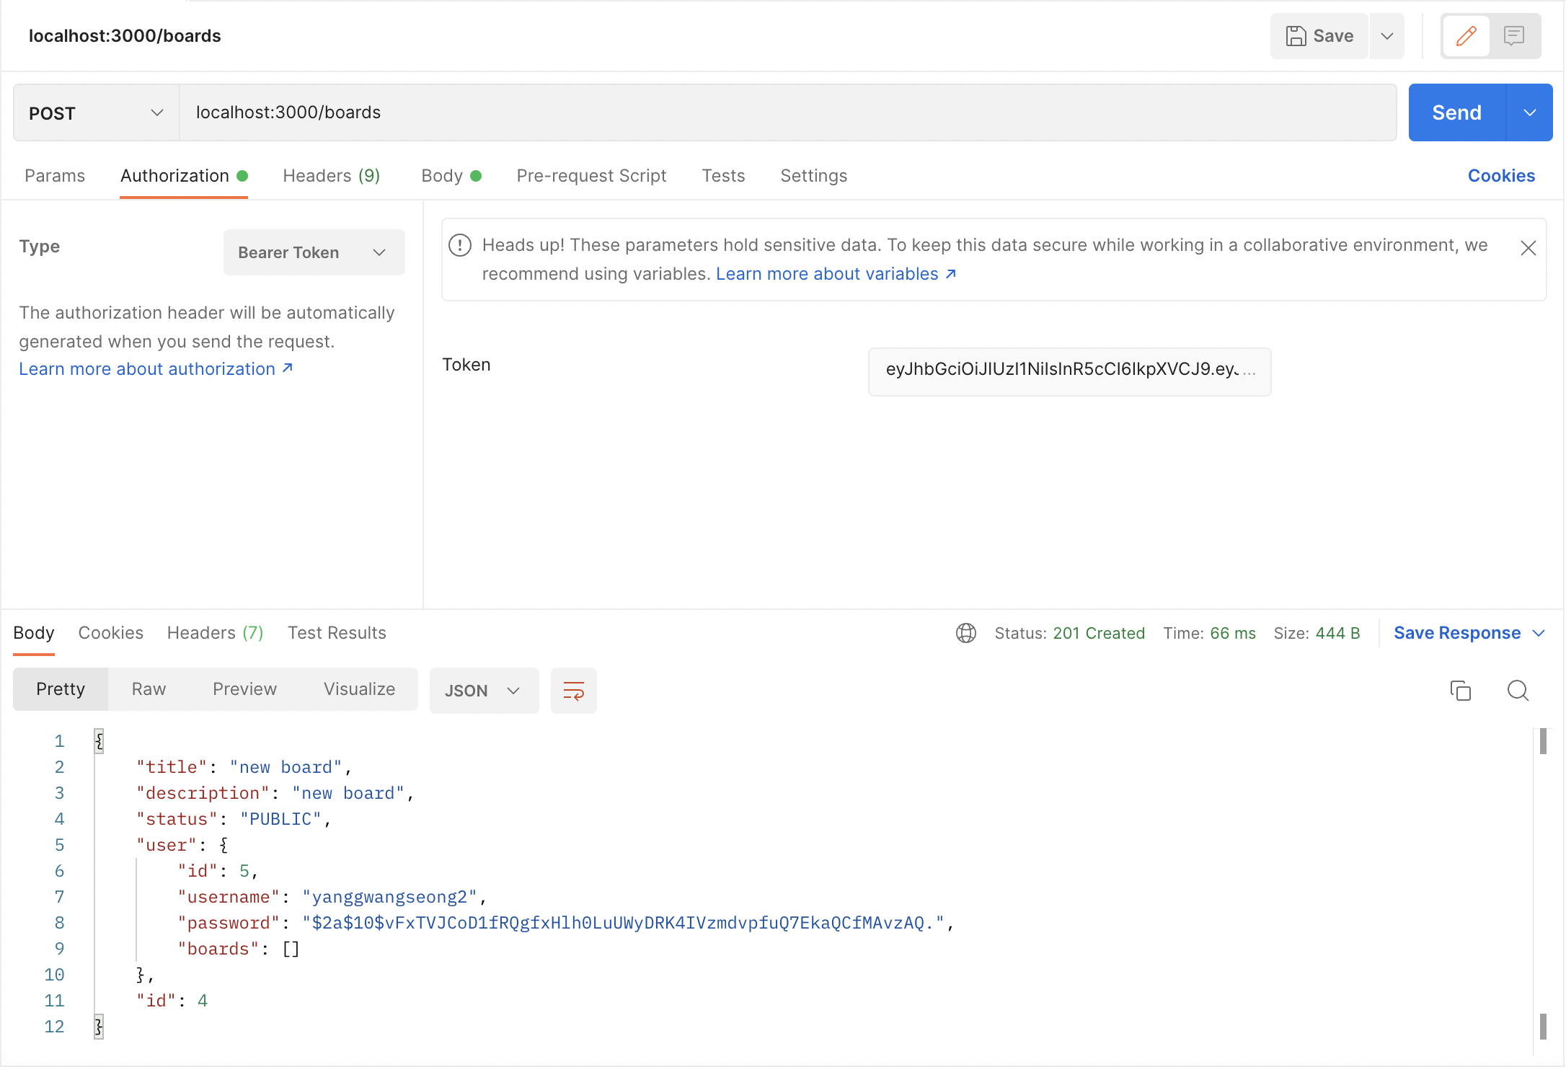Expand the Bearer Token type dropdown

pos(314,252)
